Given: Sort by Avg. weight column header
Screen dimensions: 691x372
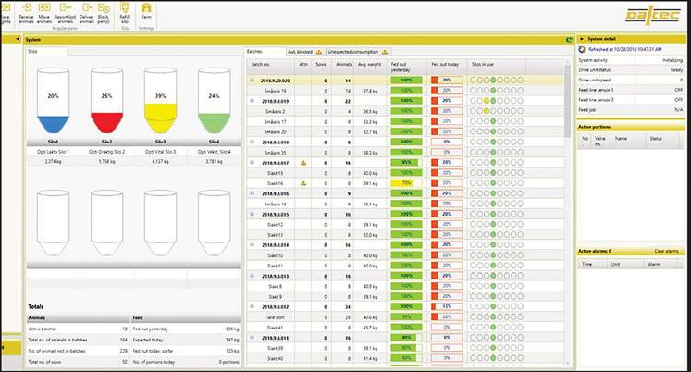Looking at the screenshot, I should tap(370, 65).
